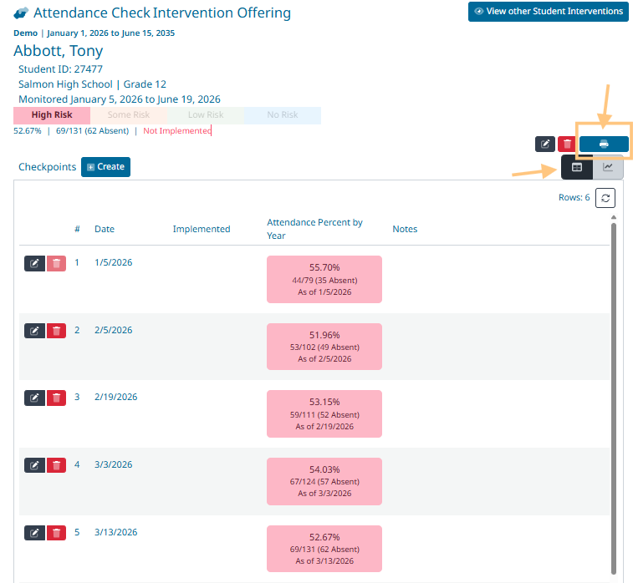Delete checkpoint 2 dated 2/5/2026
Screen dimensions: 633x583
(56, 331)
